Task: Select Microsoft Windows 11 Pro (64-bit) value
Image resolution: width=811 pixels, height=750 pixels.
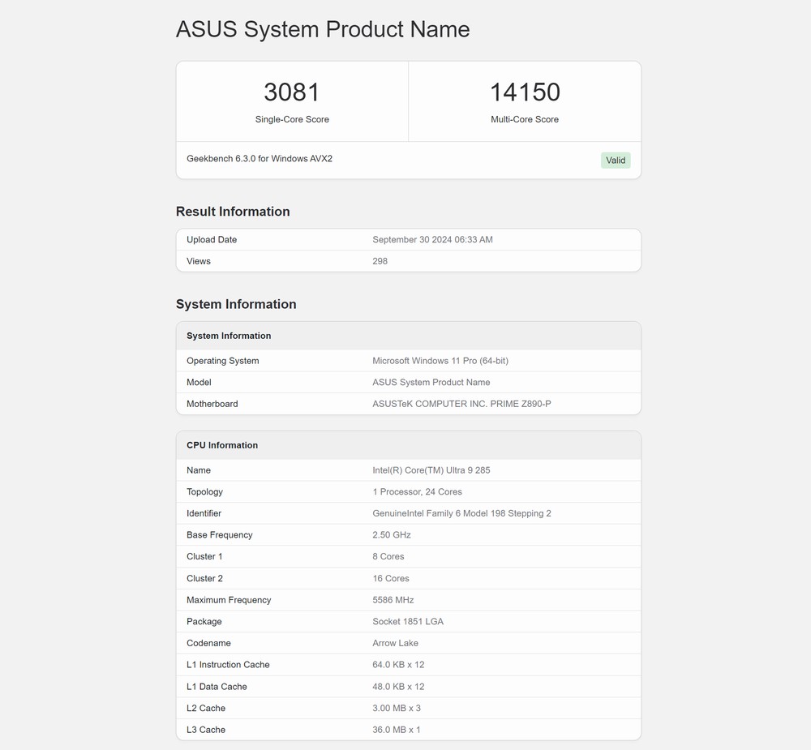Action: point(440,361)
